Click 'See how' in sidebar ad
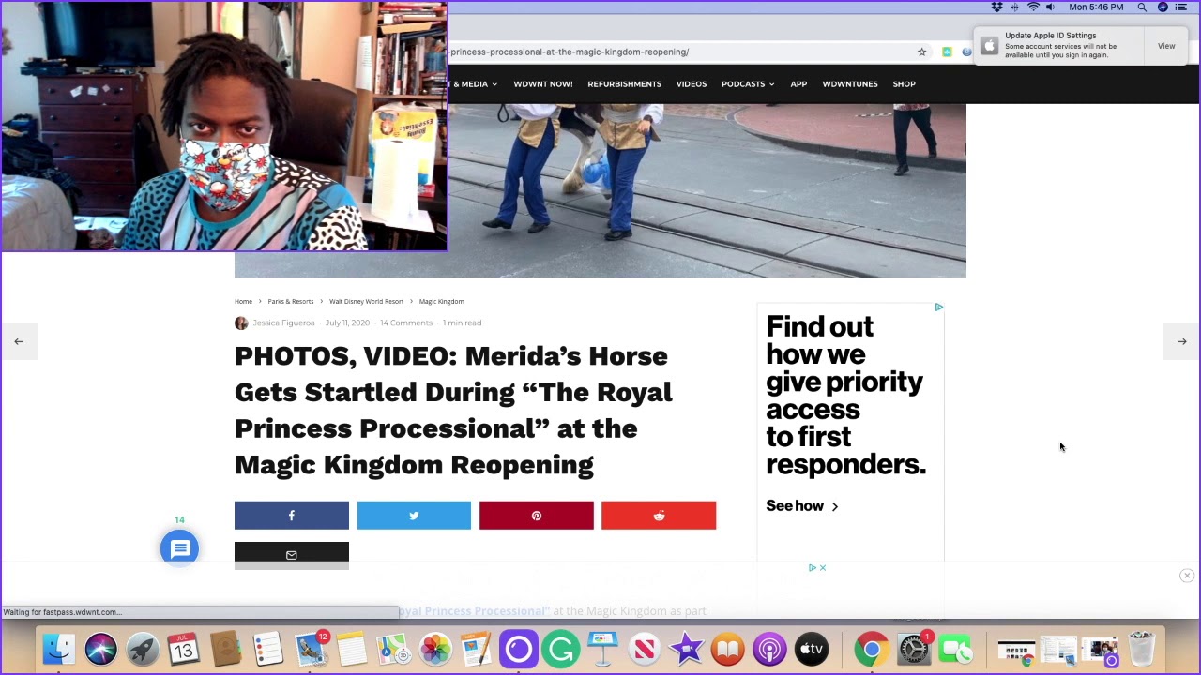The width and height of the screenshot is (1201, 675). (802, 506)
